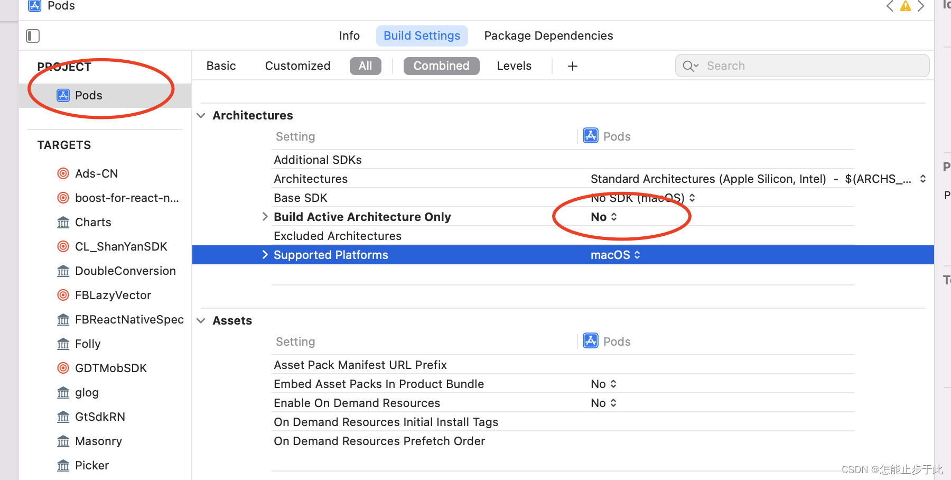Click the Pods title in the header
This screenshot has height=480, width=951.
tap(61, 6)
